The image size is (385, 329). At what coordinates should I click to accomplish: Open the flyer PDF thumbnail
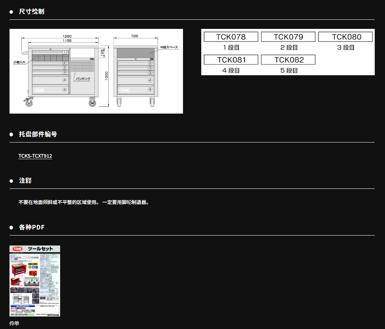click(35, 281)
